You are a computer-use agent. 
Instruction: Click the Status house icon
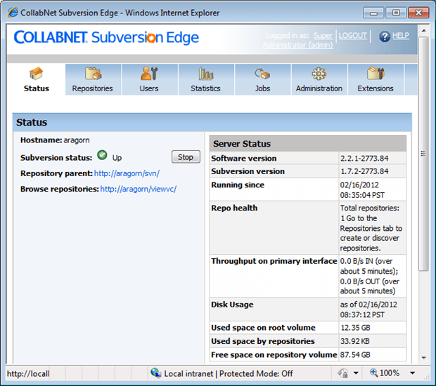tap(36, 73)
